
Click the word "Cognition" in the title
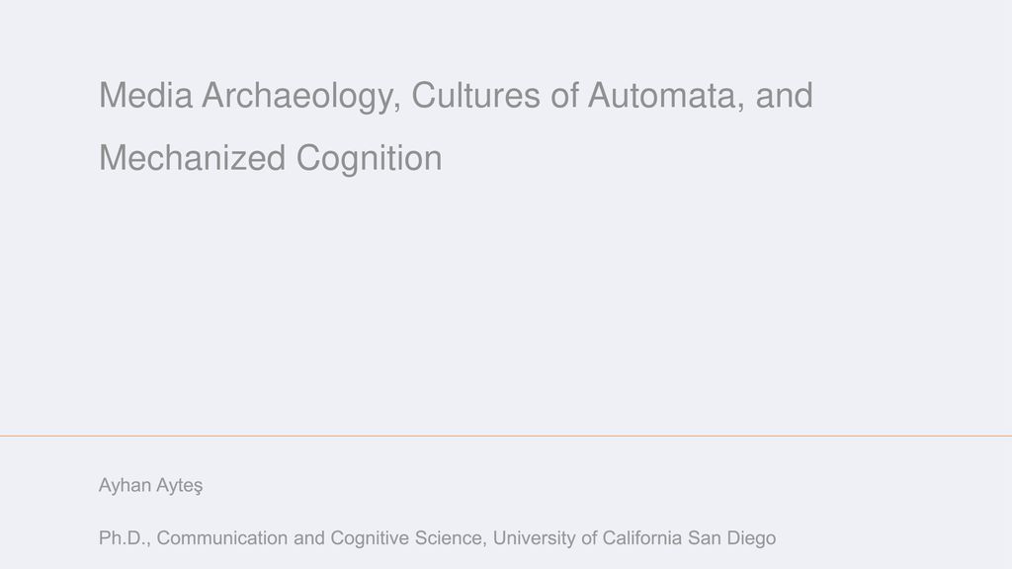[370, 159]
